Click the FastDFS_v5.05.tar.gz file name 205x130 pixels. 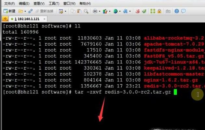174,56
